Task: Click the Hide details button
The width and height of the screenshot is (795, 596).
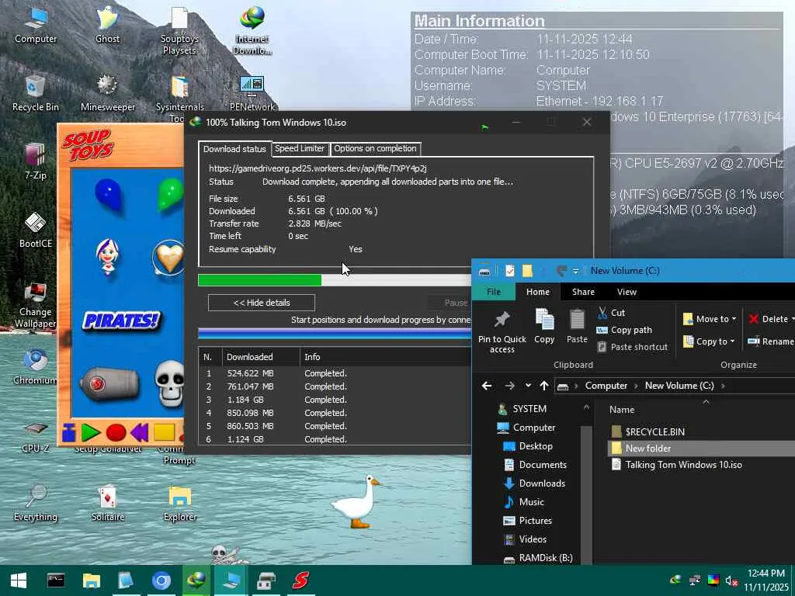Action: [x=262, y=303]
